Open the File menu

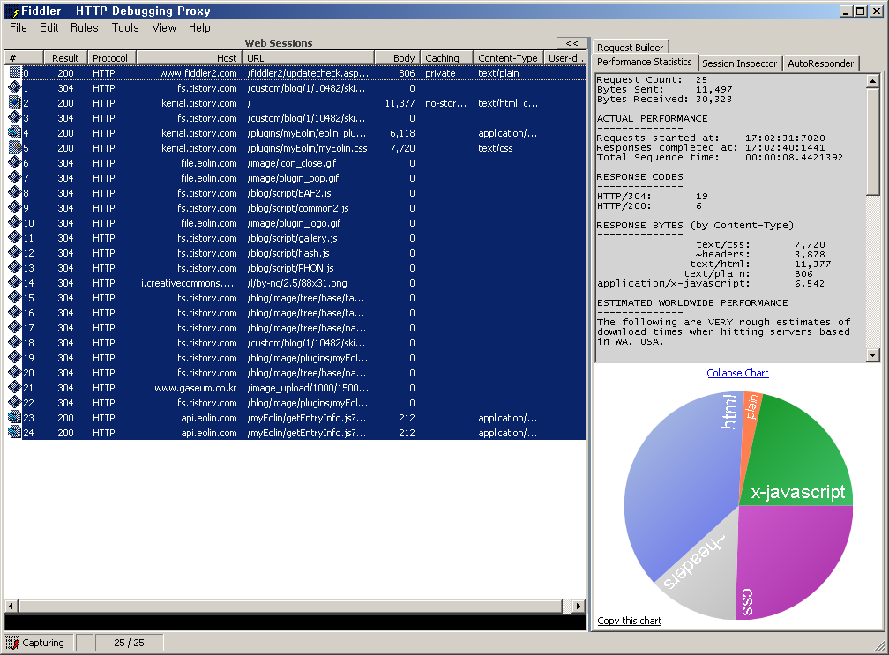(19, 27)
